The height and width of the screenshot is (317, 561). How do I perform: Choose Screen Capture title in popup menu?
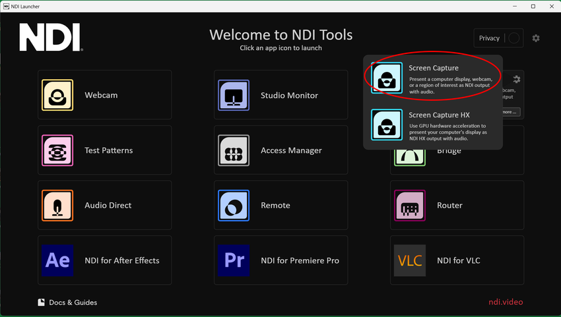[434, 68]
